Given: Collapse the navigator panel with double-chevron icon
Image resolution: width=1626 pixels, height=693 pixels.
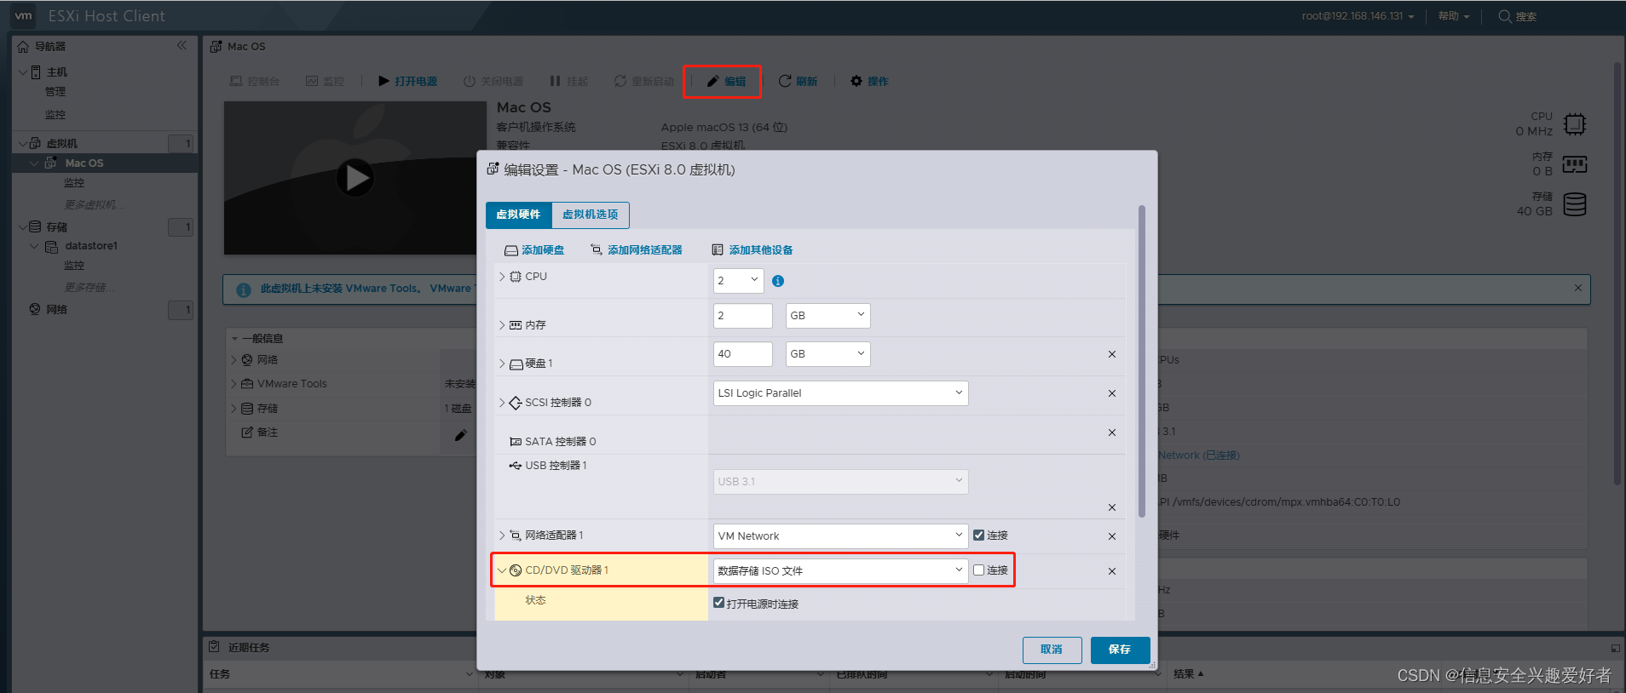Looking at the screenshot, I should (182, 46).
